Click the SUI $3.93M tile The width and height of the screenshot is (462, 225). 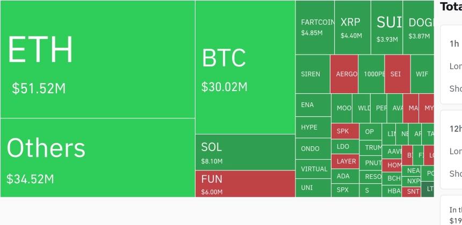[387, 27]
